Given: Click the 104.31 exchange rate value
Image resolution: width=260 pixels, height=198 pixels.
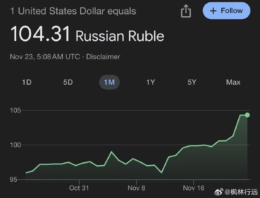Looking at the screenshot, I should [40, 34].
